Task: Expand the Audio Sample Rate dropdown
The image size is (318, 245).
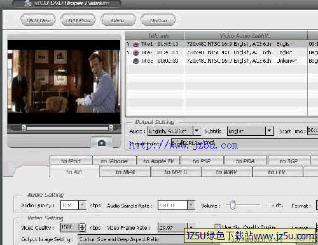Action: [x=191, y=205]
